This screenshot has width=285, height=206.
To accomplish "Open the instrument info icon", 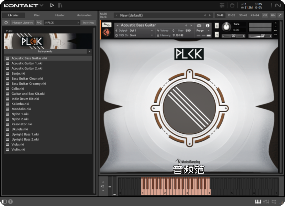I will tap(208, 26).
